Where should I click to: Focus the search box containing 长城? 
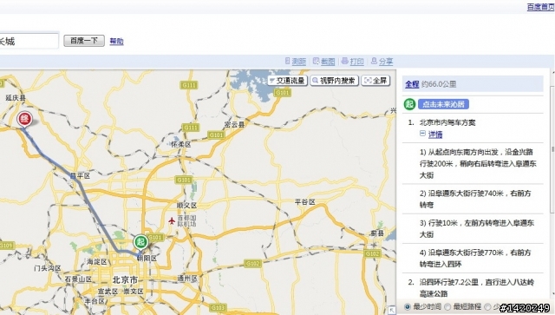[x=29, y=41]
